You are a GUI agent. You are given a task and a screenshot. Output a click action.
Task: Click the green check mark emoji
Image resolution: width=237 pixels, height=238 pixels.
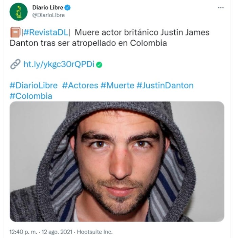[99, 65]
